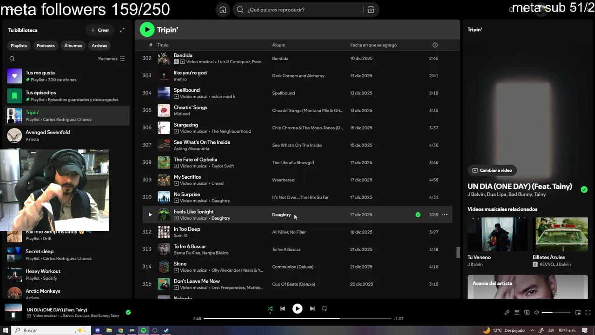The width and height of the screenshot is (595, 335).
Task: Click the 'My Sacrifice' song title
Action: click(187, 177)
